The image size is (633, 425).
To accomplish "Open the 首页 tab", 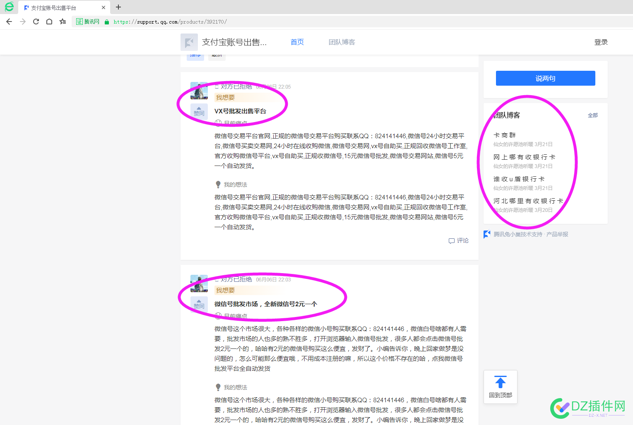I will pyautogui.click(x=297, y=42).
